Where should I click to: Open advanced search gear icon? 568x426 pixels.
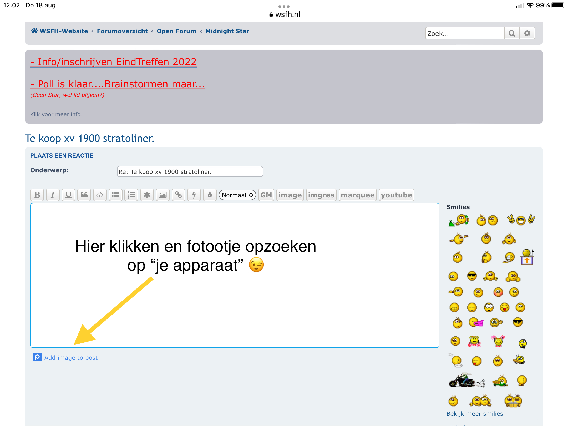527,33
